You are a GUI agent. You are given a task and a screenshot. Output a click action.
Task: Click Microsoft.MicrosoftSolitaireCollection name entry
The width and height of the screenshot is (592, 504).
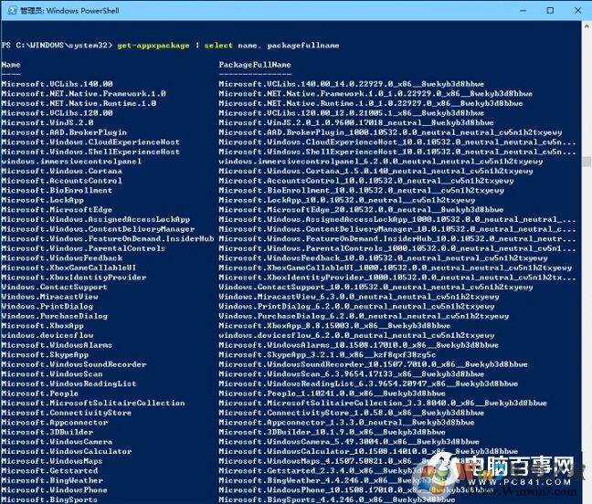(93, 403)
